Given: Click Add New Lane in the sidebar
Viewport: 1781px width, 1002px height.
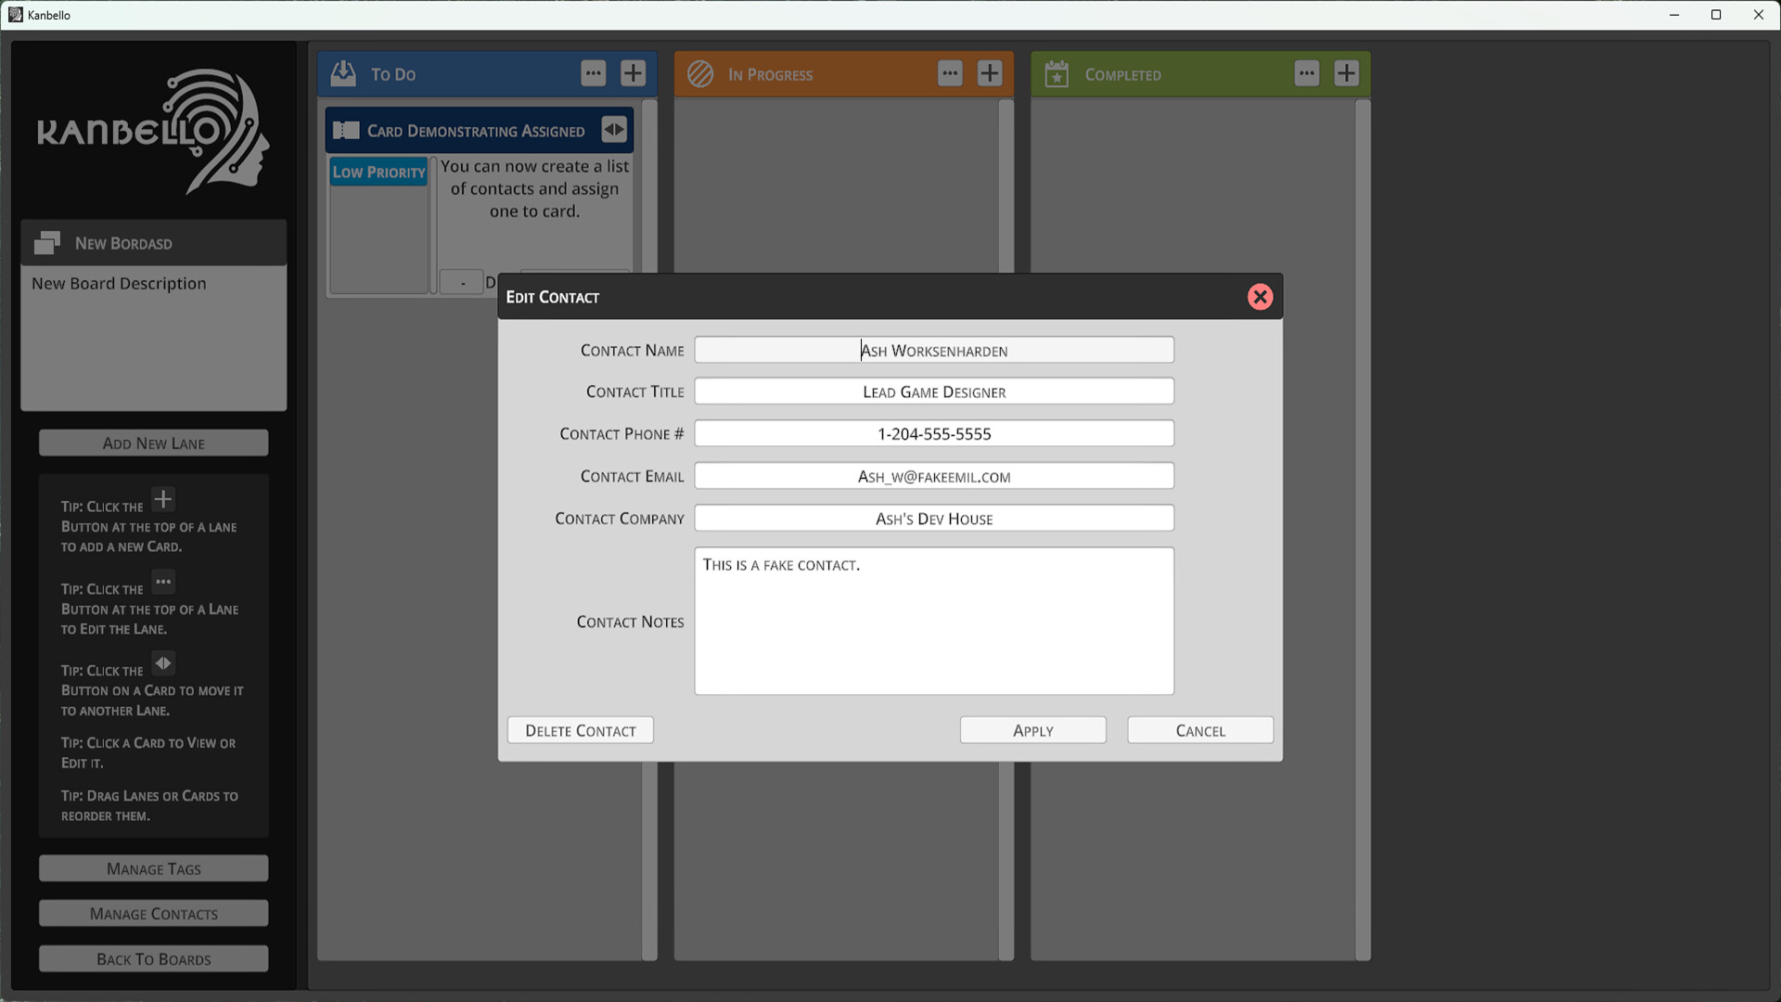Looking at the screenshot, I should tap(153, 443).
